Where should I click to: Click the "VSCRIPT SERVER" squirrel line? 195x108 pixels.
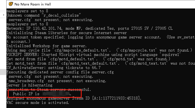click(94, 55)
